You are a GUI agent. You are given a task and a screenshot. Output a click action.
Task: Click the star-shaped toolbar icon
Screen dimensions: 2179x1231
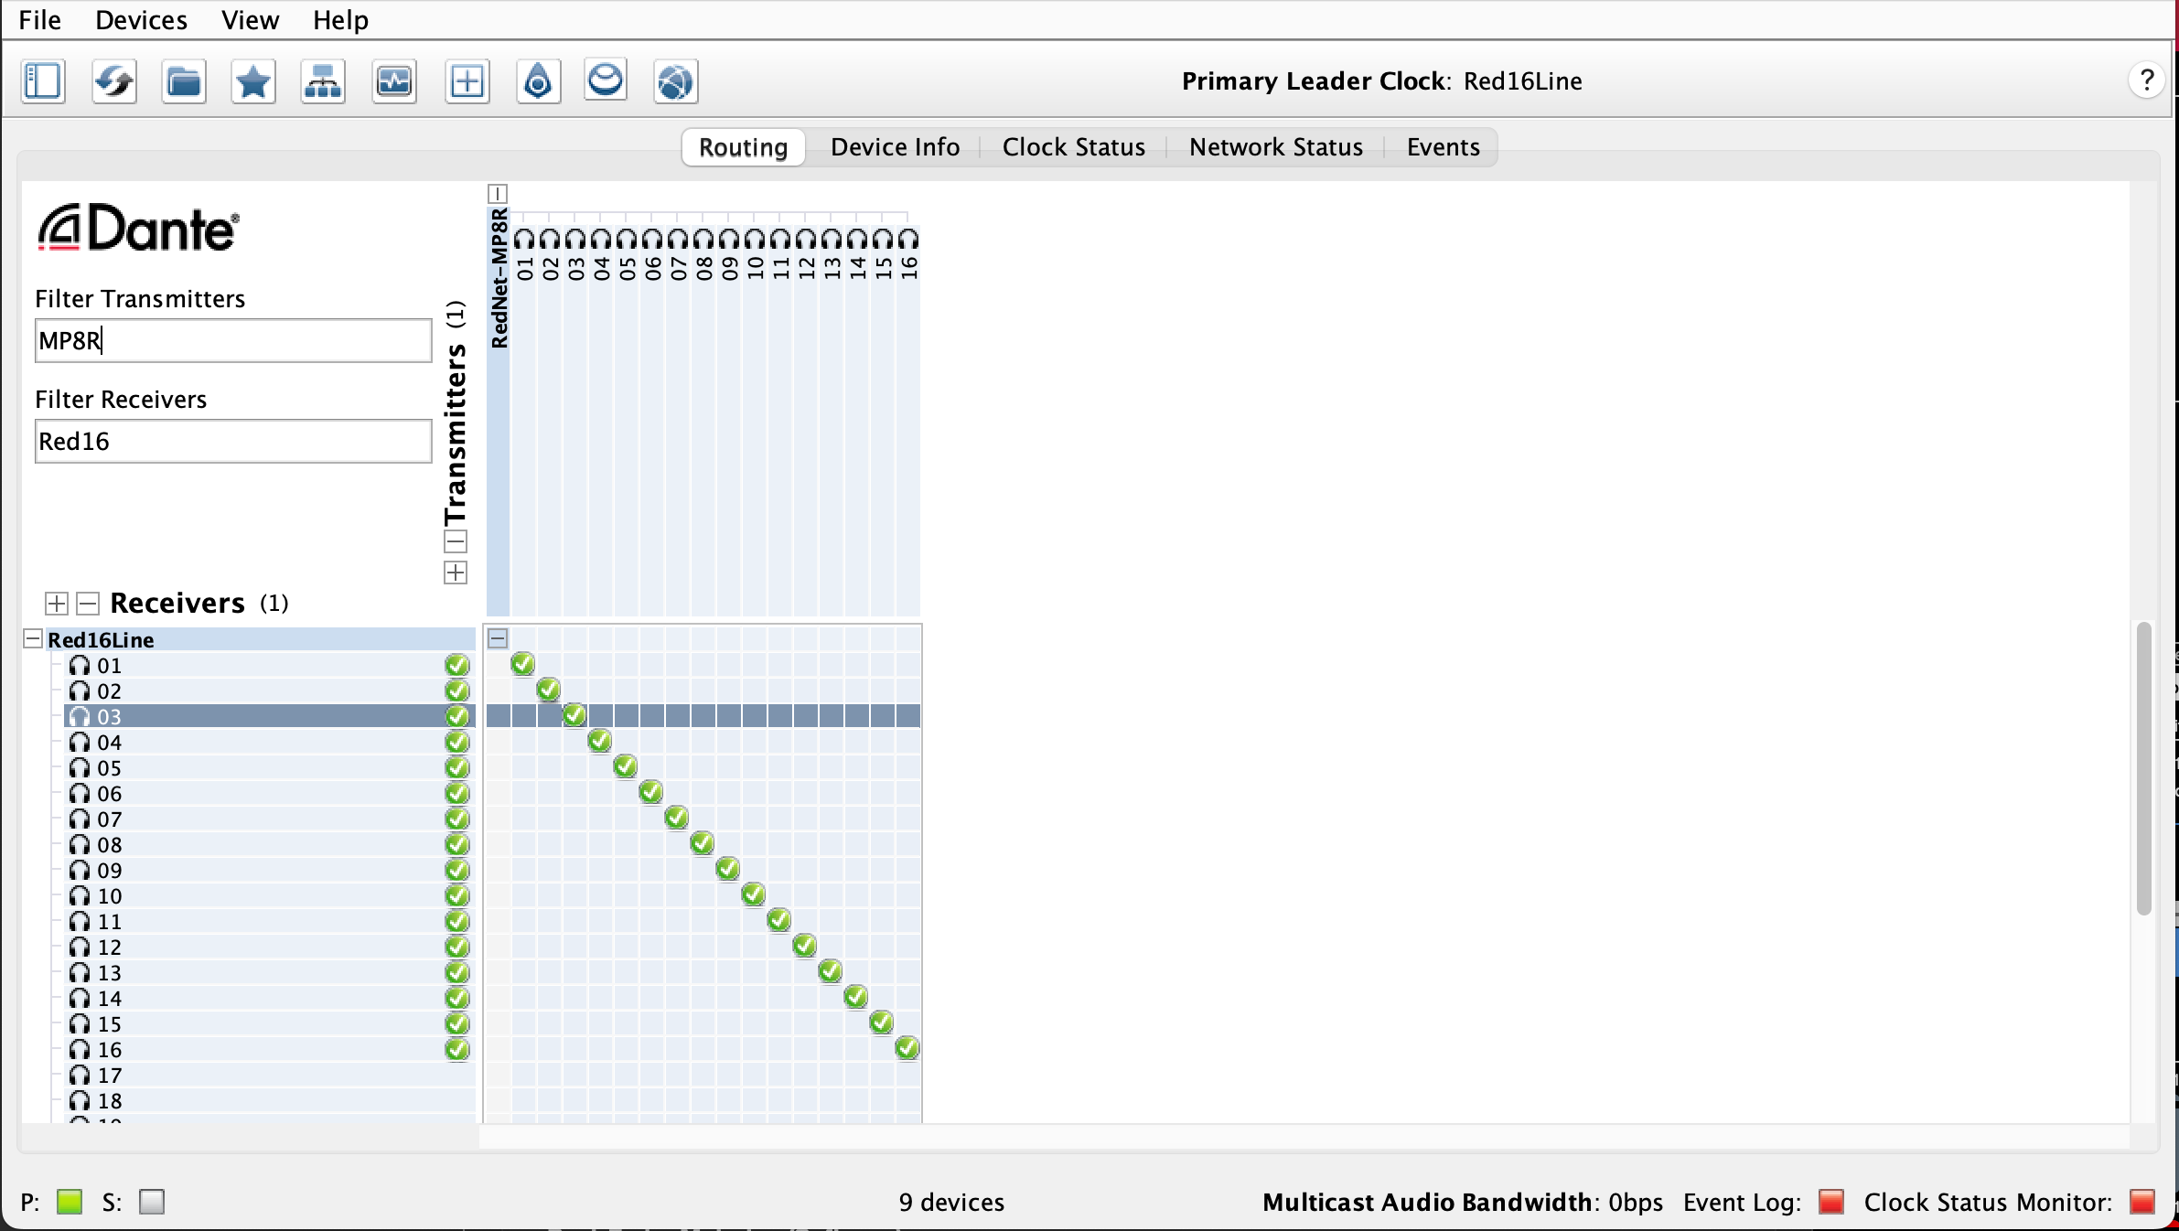click(x=253, y=81)
